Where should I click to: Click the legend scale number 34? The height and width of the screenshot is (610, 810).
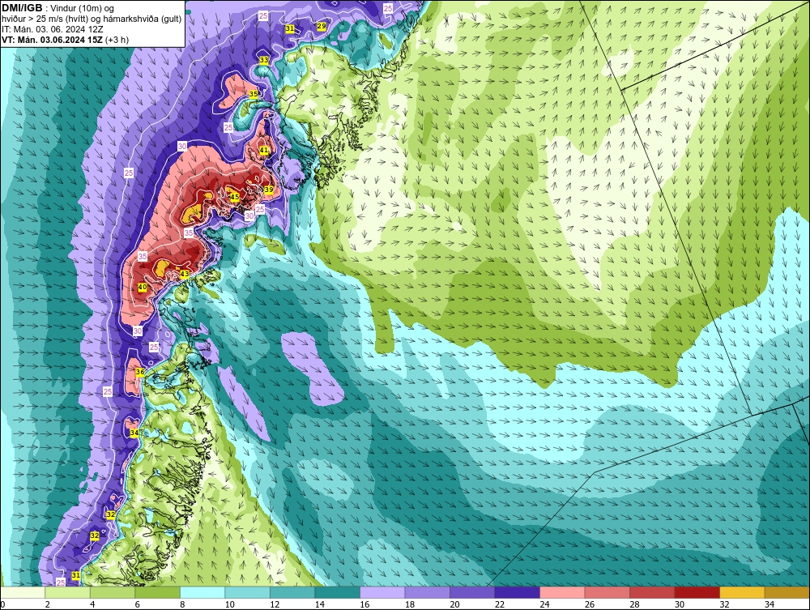click(x=769, y=604)
